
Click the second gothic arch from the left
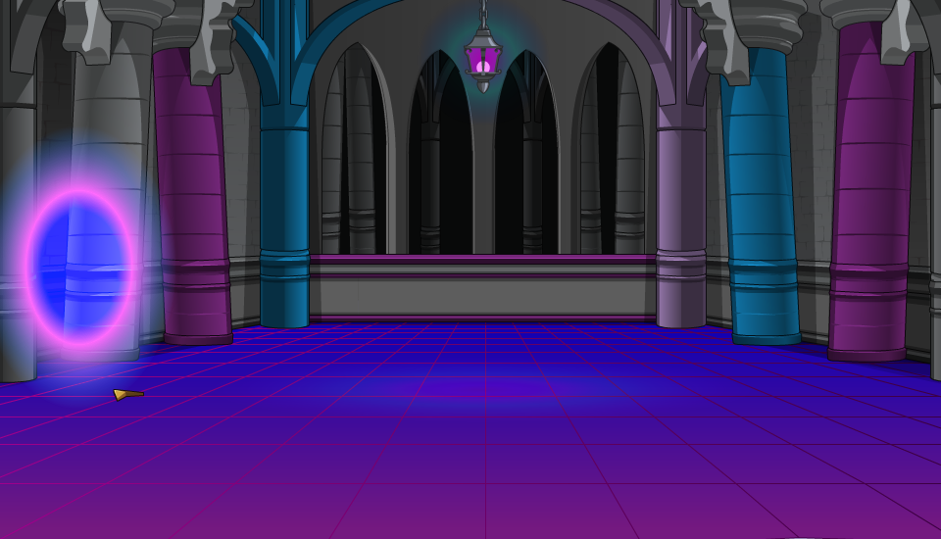(x=440, y=157)
